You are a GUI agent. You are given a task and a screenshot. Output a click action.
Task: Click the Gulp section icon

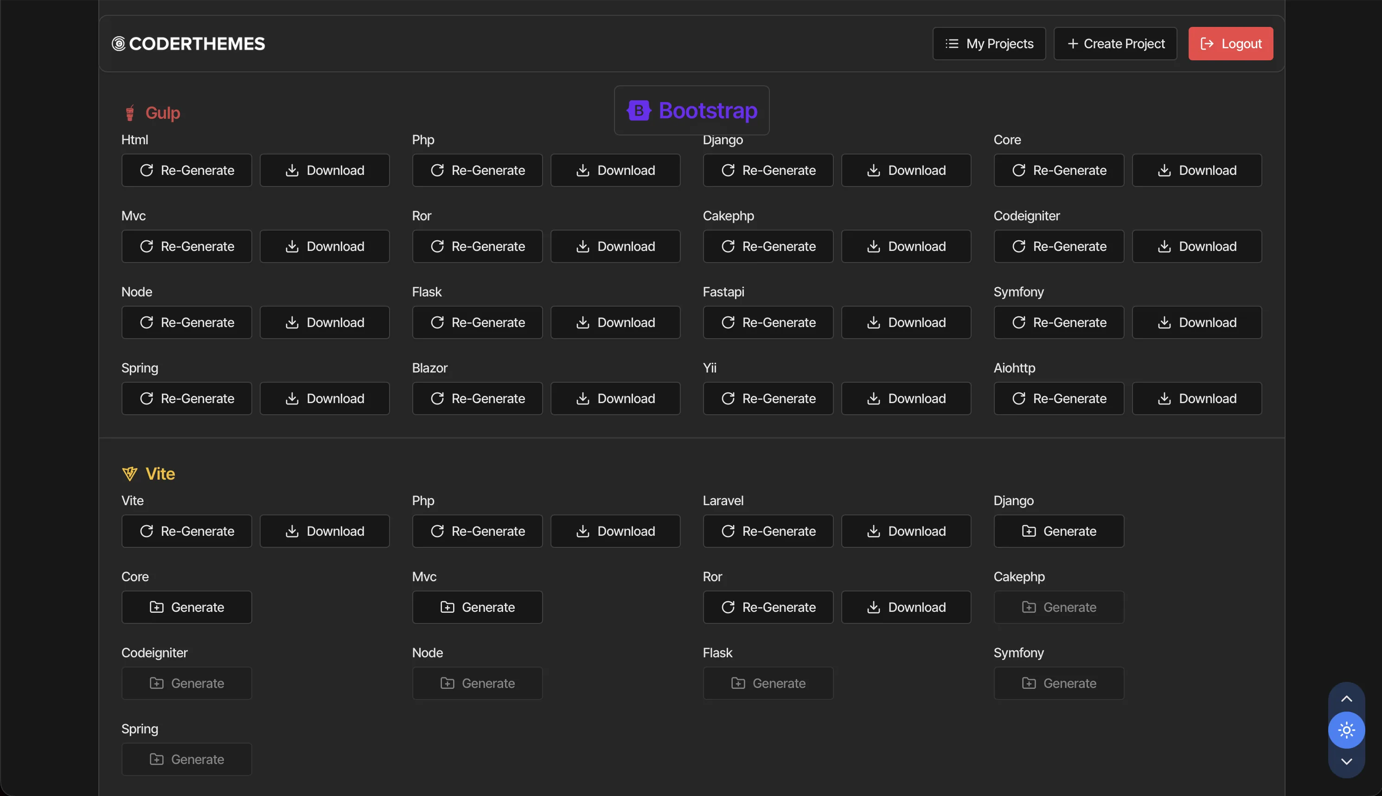(x=129, y=113)
